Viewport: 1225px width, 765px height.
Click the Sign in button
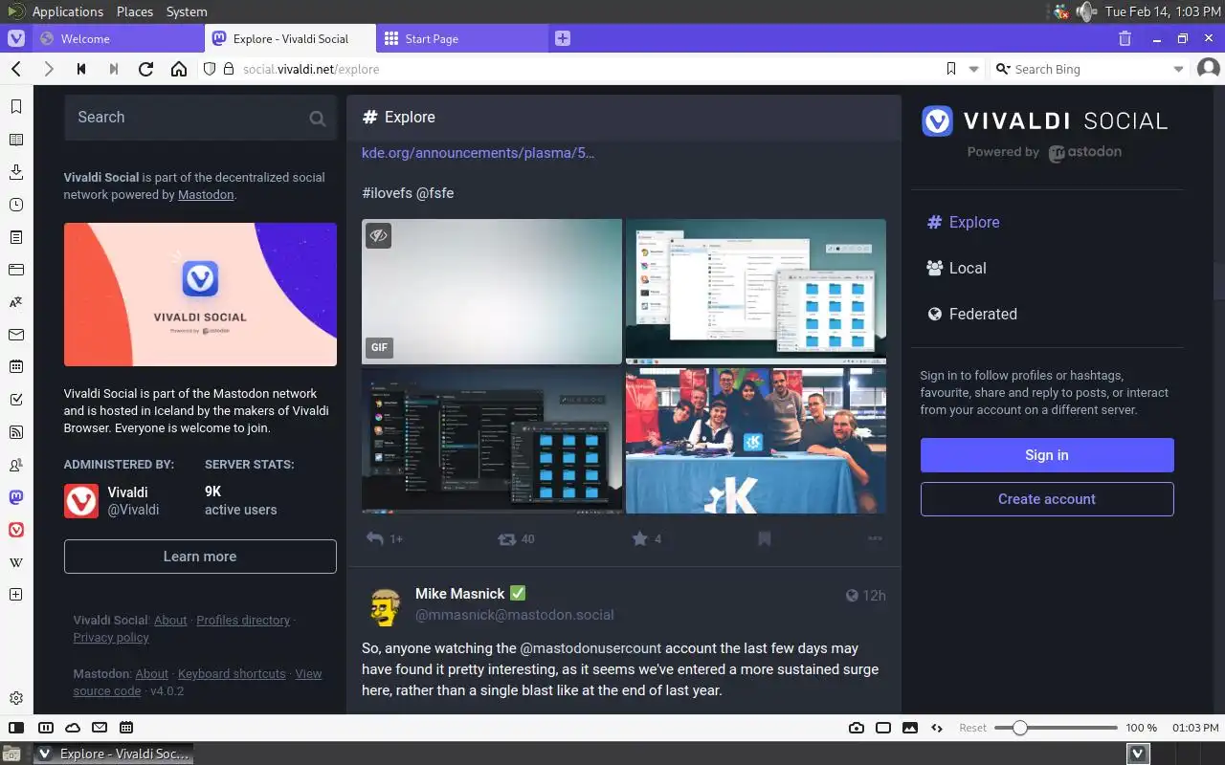click(x=1047, y=455)
